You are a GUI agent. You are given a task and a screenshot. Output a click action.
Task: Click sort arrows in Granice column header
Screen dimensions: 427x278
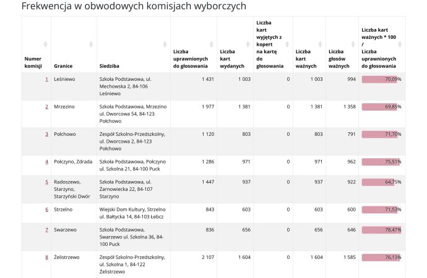[92, 44]
